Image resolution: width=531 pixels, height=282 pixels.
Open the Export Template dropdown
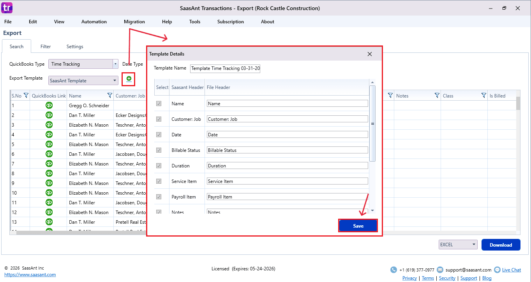(115, 81)
